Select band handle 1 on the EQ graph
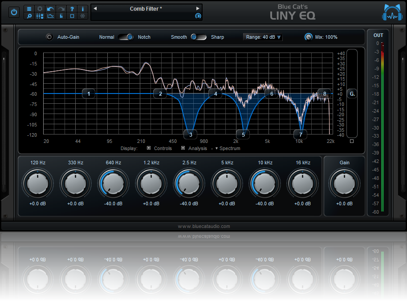Screen dimensions: 407x301 [x=89, y=94]
